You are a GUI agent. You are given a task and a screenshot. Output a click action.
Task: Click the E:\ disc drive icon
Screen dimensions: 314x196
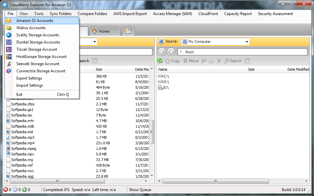click(161, 87)
